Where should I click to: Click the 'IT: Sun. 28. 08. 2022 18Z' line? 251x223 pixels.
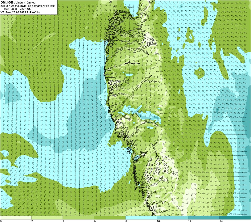tap(16, 9)
